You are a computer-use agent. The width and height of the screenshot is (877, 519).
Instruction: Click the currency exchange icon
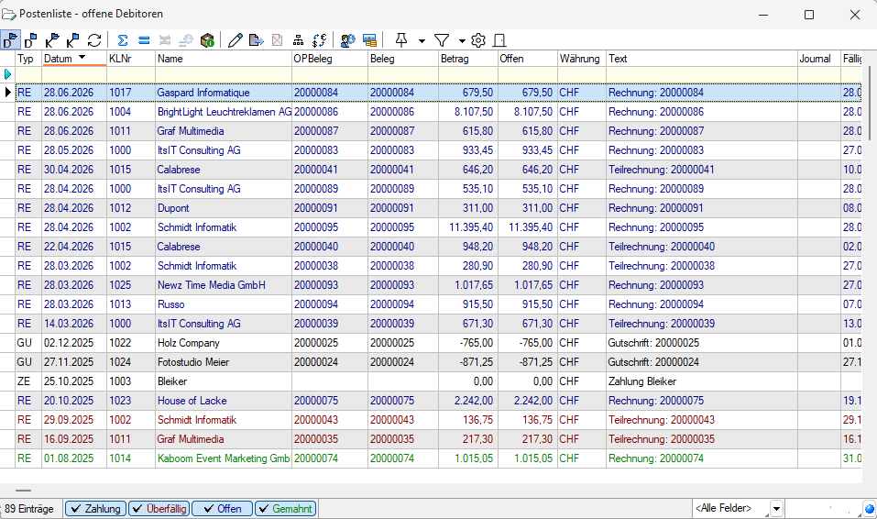(x=319, y=40)
